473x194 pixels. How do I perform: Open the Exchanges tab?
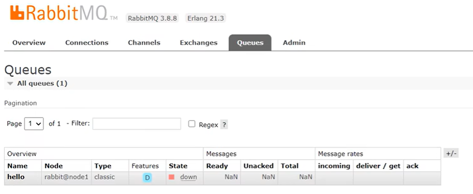tap(199, 43)
